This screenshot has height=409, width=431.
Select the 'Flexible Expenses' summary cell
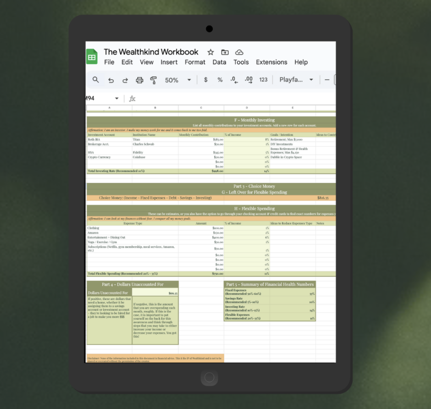(x=247, y=317)
